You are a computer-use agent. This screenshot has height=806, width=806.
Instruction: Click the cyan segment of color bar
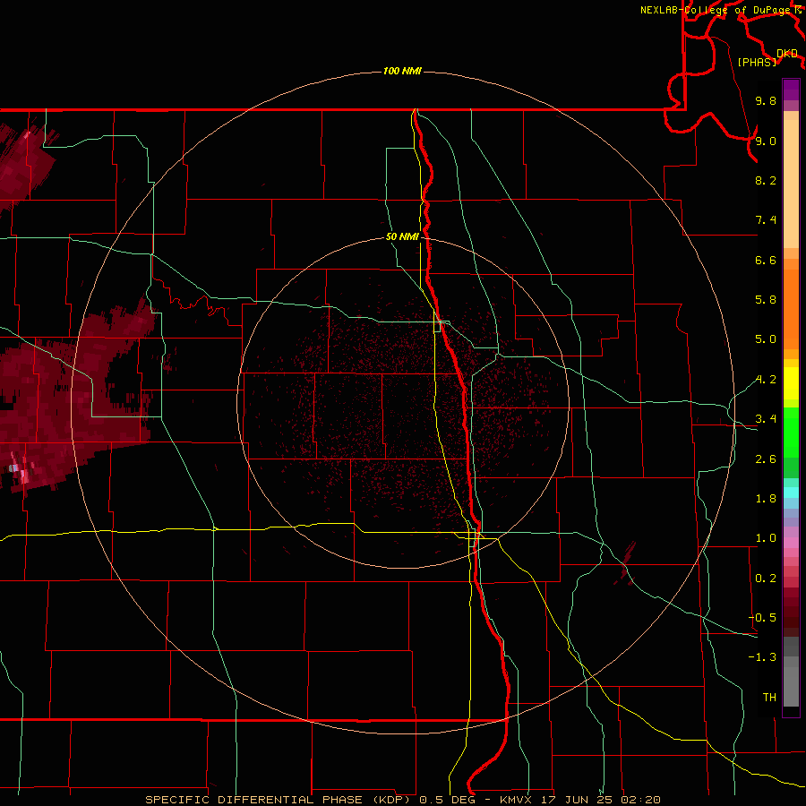(791, 493)
